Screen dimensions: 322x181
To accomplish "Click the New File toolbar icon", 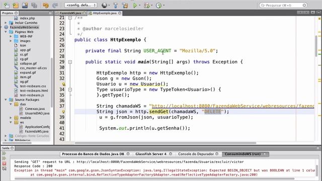I will tap(7, 6).
